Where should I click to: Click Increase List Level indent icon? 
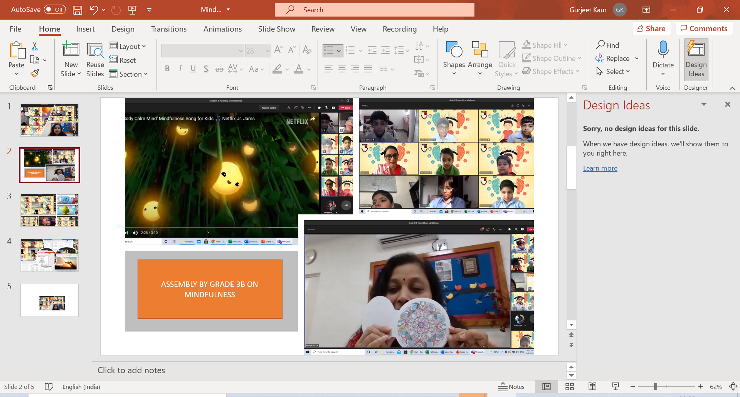tap(385, 50)
